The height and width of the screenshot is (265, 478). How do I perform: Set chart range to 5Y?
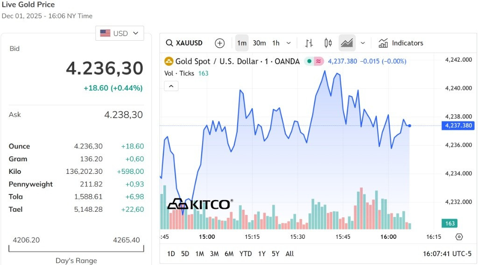pyautogui.click(x=275, y=254)
